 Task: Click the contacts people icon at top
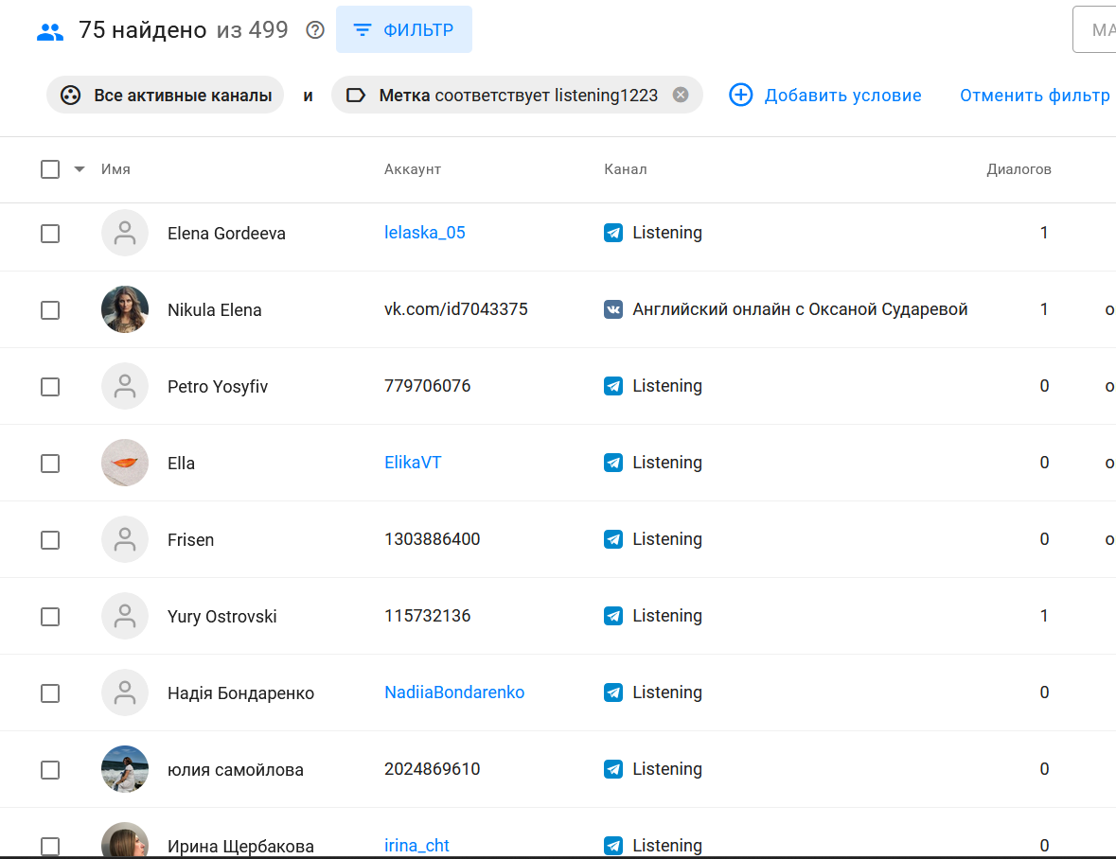49,31
